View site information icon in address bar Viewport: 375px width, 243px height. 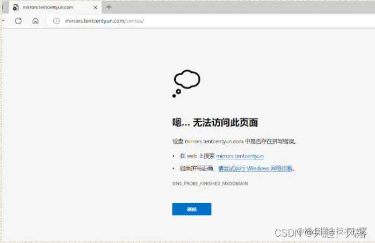56,21
